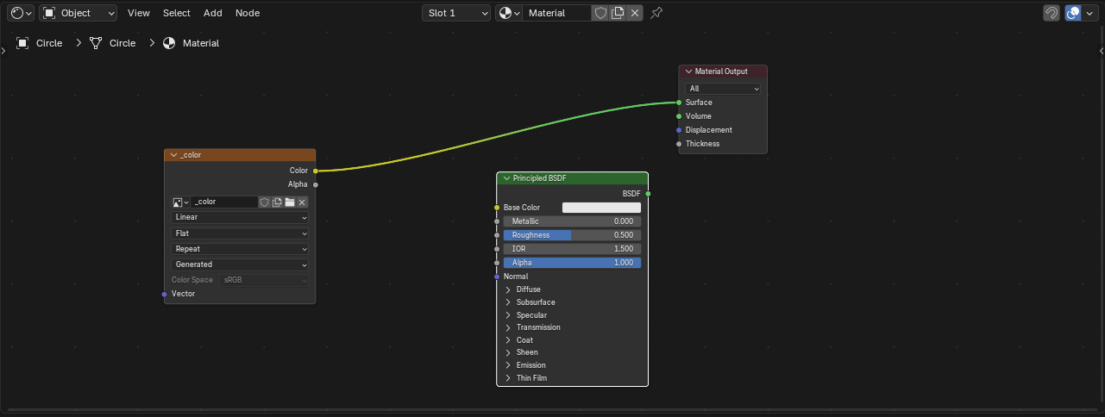Click the image browse icon in _color node
The width and height of the screenshot is (1105, 417).
(x=180, y=202)
